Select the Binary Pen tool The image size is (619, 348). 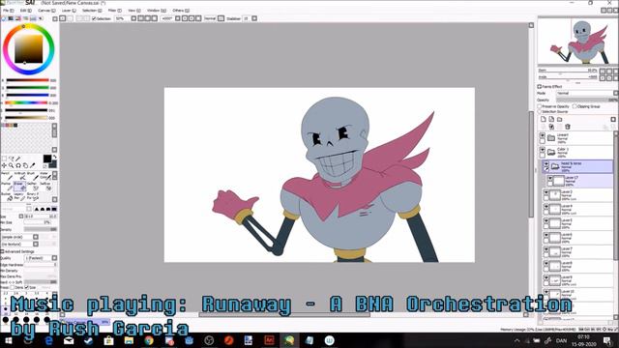point(32,196)
